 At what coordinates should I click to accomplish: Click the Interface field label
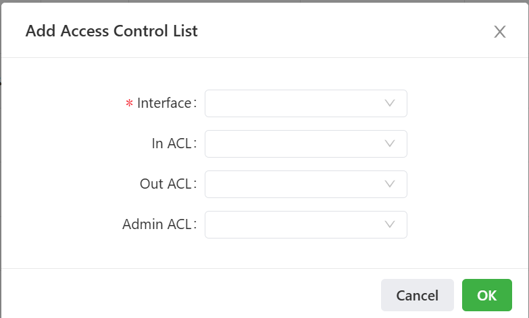pos(164,103)
